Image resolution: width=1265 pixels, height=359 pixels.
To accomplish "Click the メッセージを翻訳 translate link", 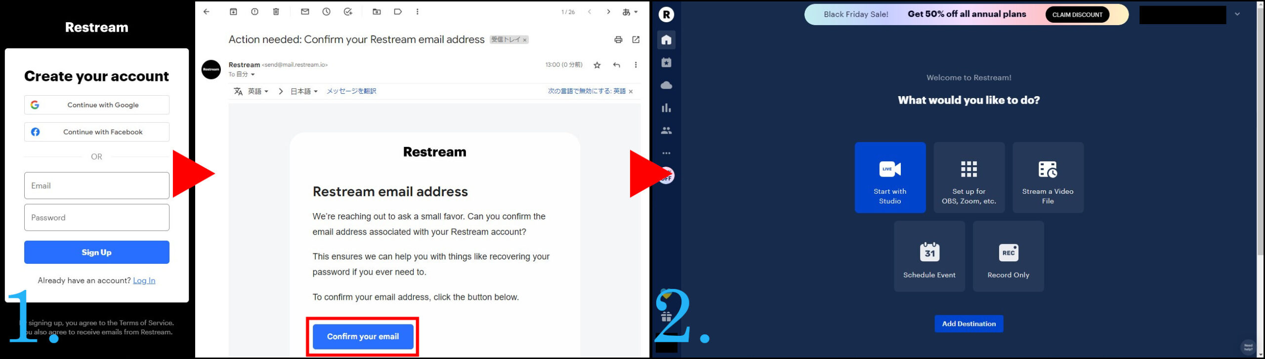I will (x=351, y=91).
